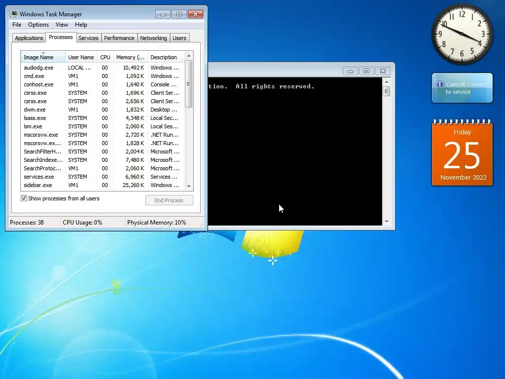Open the File menu
Screen dimensions: 505x379
(x=17, y=25)
